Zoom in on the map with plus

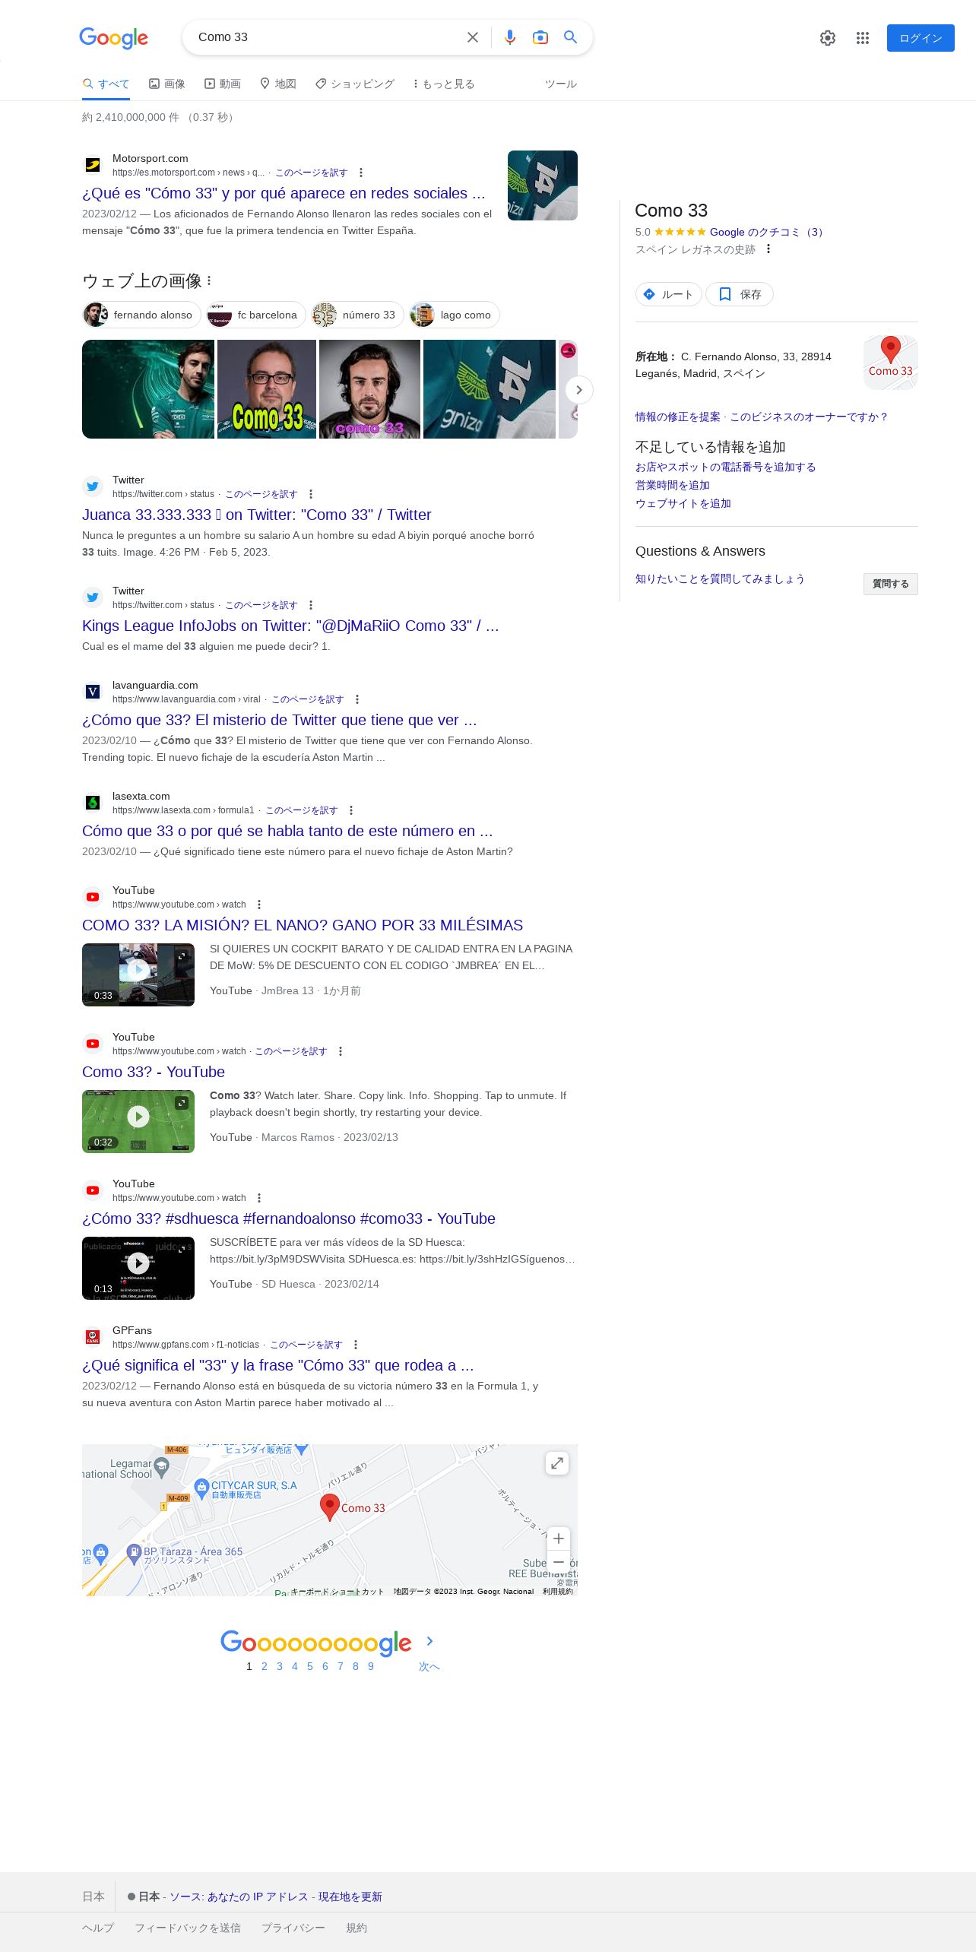coord(559,1538)
